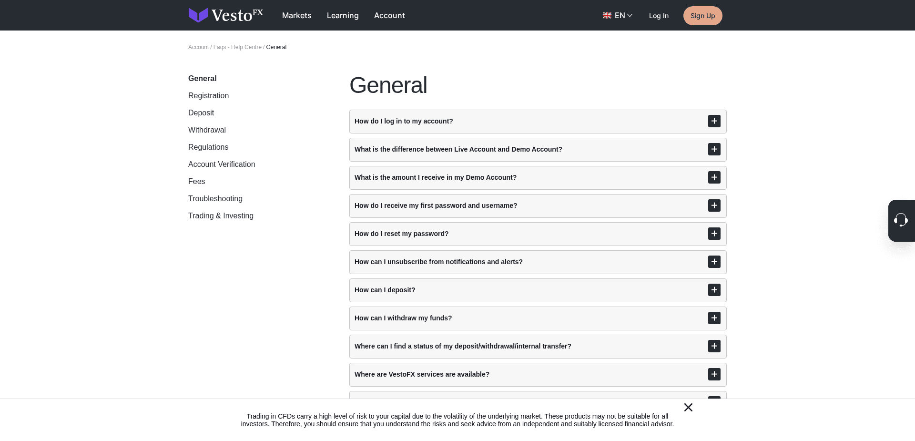Select the Account Verification FAQ category
The image size is (915, 441).
tap(221, 164)
